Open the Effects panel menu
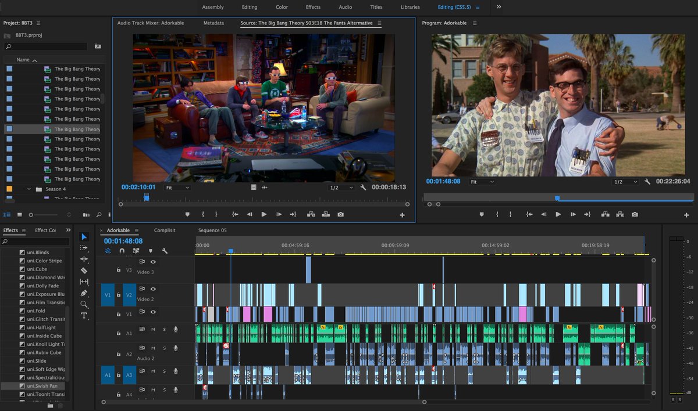The image size is (698, 411). click(24, 230)
